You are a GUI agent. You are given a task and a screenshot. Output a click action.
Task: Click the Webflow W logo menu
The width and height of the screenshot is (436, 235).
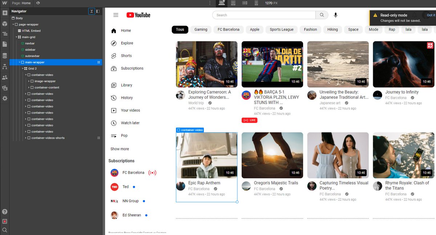pos(5,3)
